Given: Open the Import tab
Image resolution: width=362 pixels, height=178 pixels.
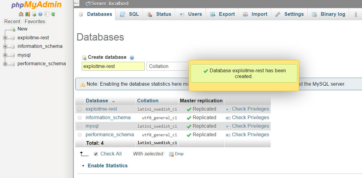Looking at the screenshot, I should click(x=255, y=14).
